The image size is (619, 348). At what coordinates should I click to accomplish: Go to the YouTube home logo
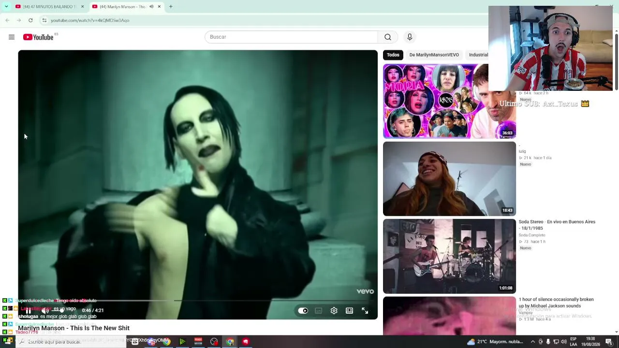pyautogui.click(x=38, y=37)
